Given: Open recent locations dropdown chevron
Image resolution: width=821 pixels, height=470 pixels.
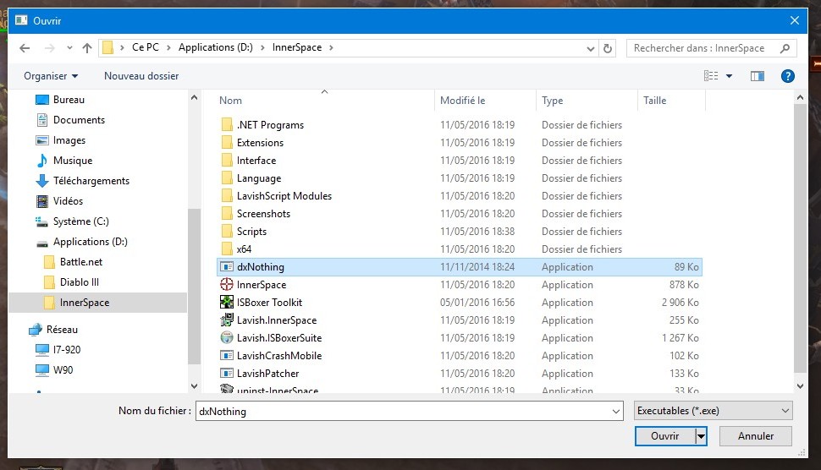Looking at the screenshot, I should (69, 48).
